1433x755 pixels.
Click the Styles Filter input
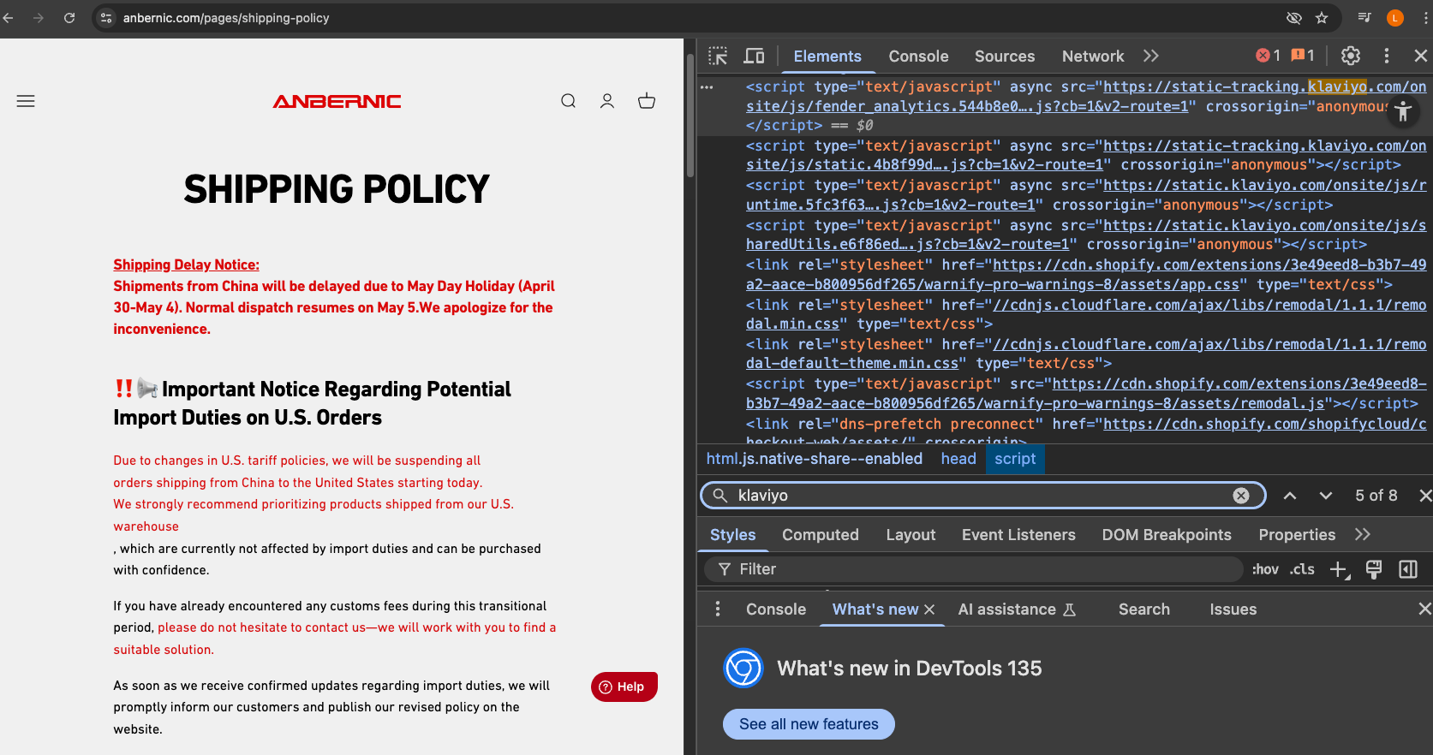pos(974,569)
